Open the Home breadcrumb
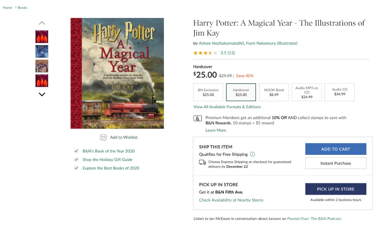The image size is (380, 225). (7, 7)
